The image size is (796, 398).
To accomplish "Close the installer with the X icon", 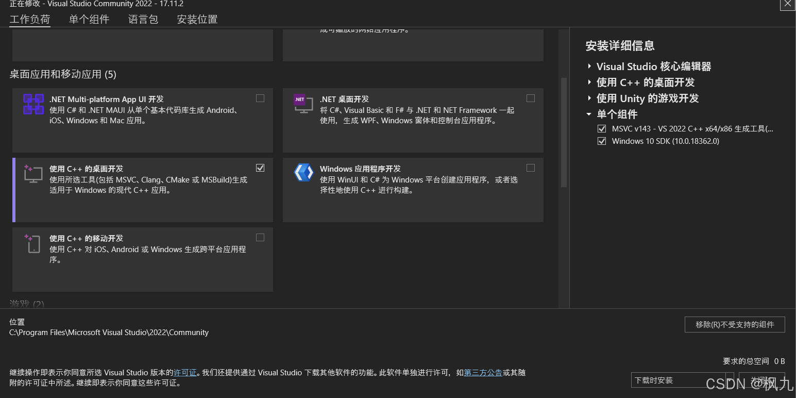I will (x=788, y=3).
